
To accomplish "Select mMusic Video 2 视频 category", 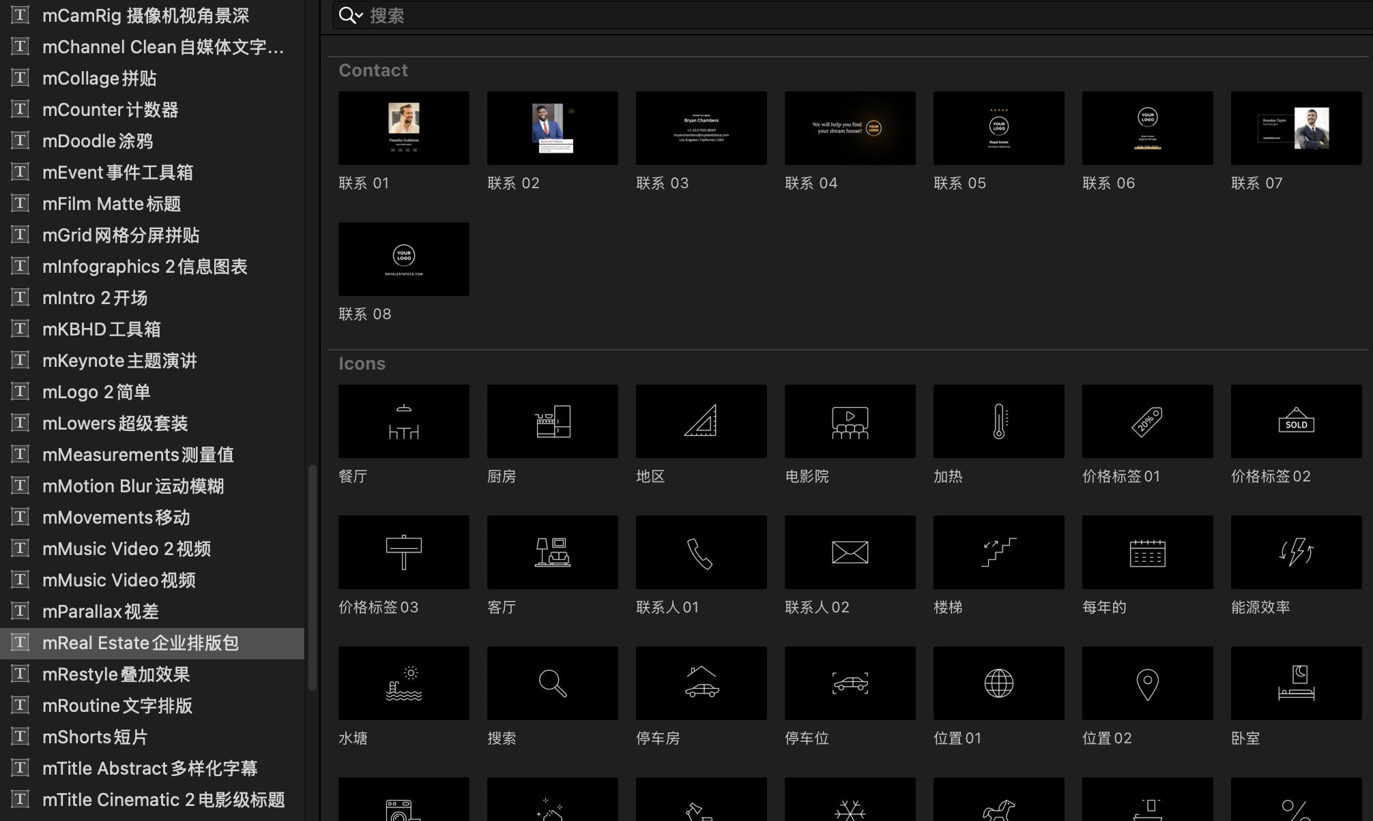I will [x=152, y=549].
